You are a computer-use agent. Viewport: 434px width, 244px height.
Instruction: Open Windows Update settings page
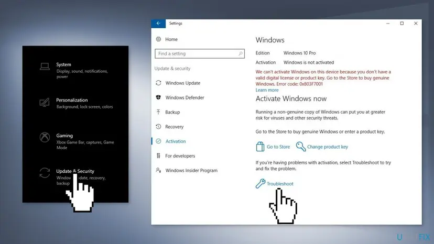tap(183, 83)
